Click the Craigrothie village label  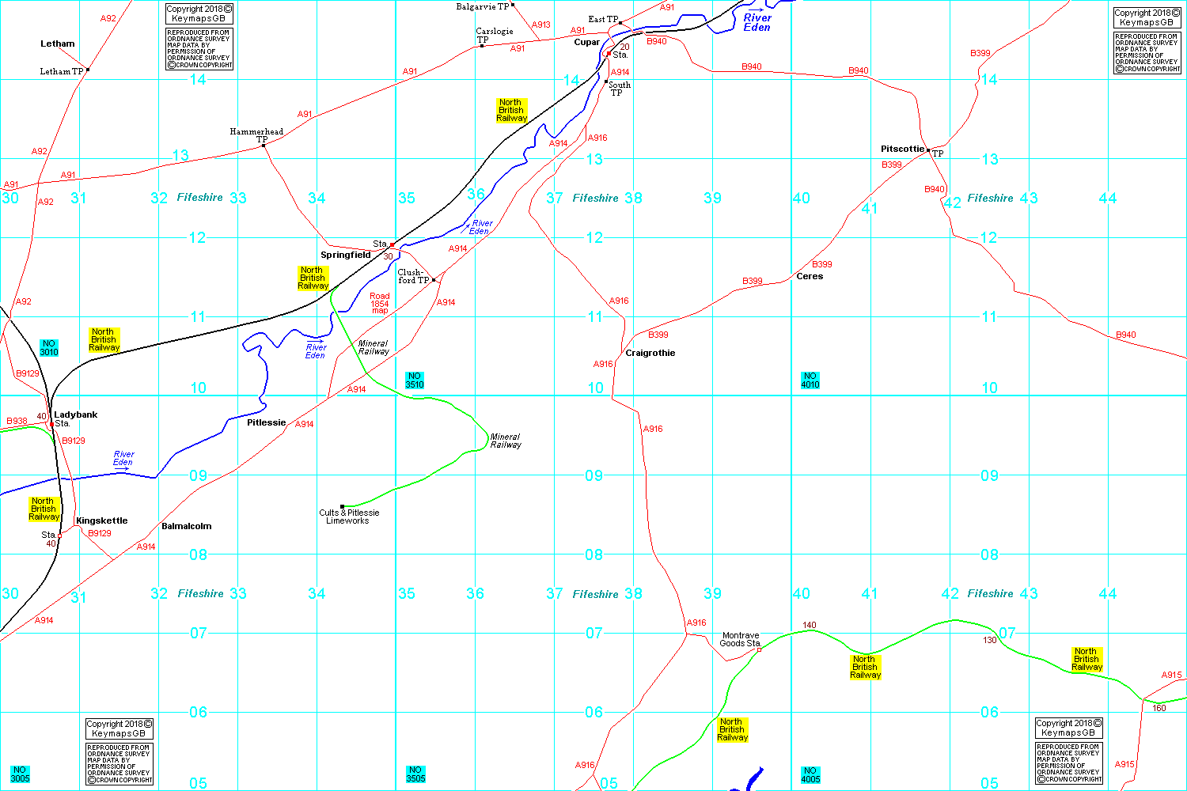tap(650, 354)
